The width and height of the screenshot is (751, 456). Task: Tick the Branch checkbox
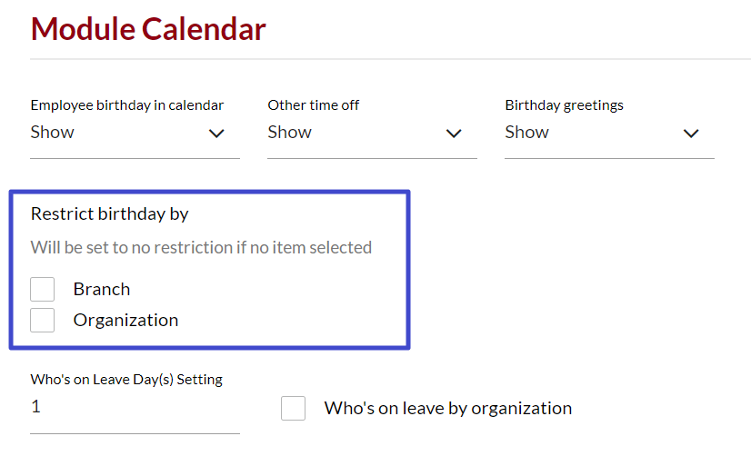42,289
